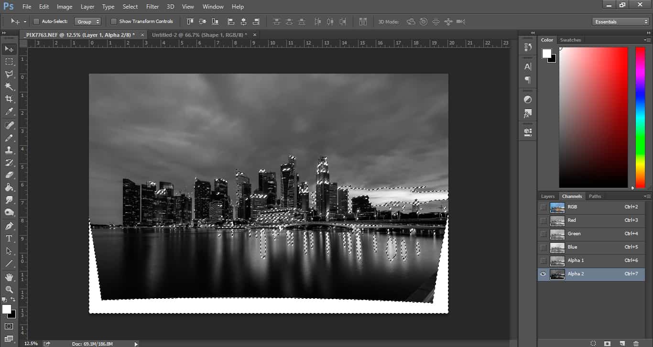653x347 pixels.
Task: Select the Pen tool
Action: pos(9,226)
